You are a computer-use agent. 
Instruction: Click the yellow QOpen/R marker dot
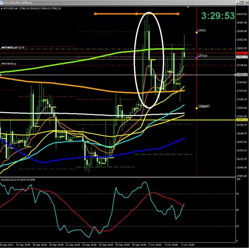tap(196, 108)
